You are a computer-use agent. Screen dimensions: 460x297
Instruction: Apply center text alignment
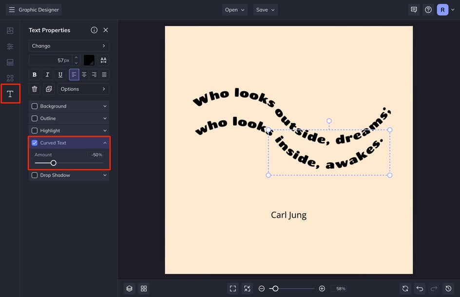click(x=84, y=75)
